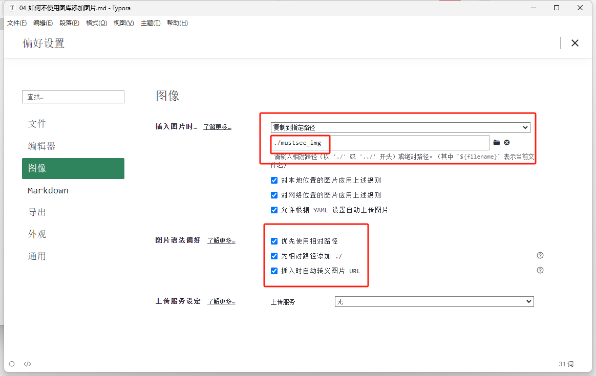Toggle YAML auto upload images checkbox

(x=274, y=210)
